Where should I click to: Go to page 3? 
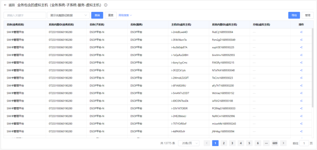click(x=232, y=143)
